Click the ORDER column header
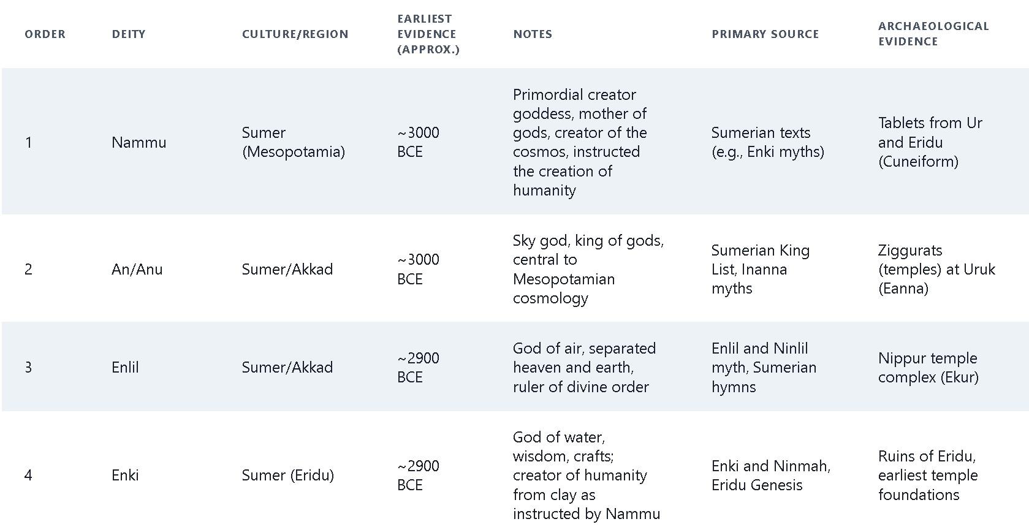1029x527 pixels. coord(45,34)
